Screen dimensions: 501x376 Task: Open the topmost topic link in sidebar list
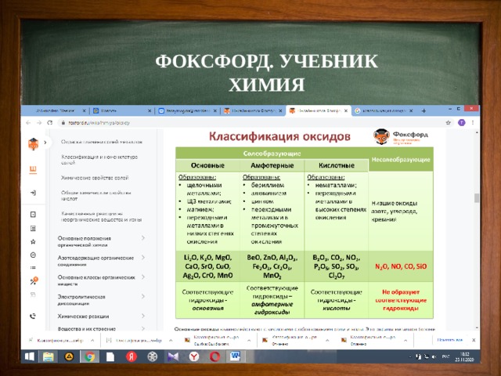coord(102,142)
